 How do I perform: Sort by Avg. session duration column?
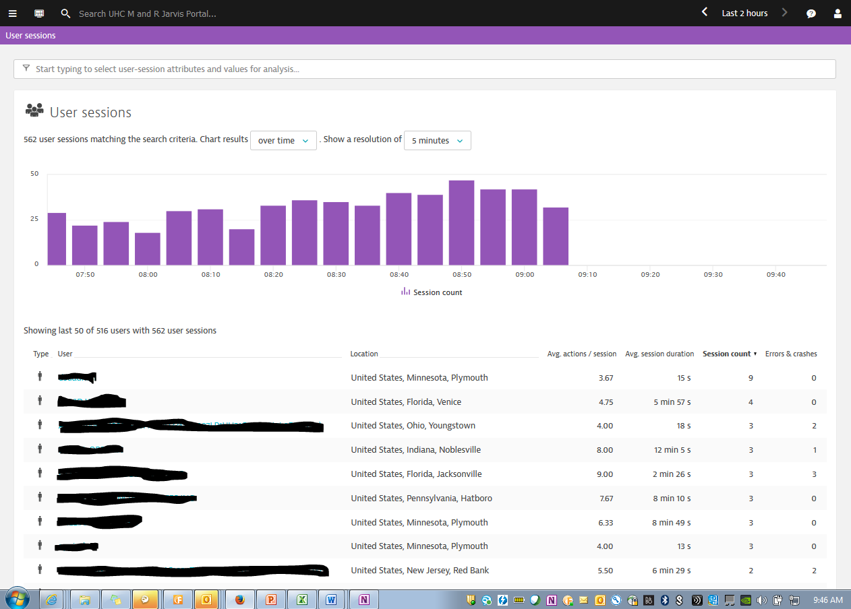point(659,354)
